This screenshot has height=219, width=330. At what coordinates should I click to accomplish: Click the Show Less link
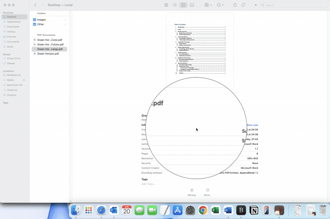coord(252,125)
